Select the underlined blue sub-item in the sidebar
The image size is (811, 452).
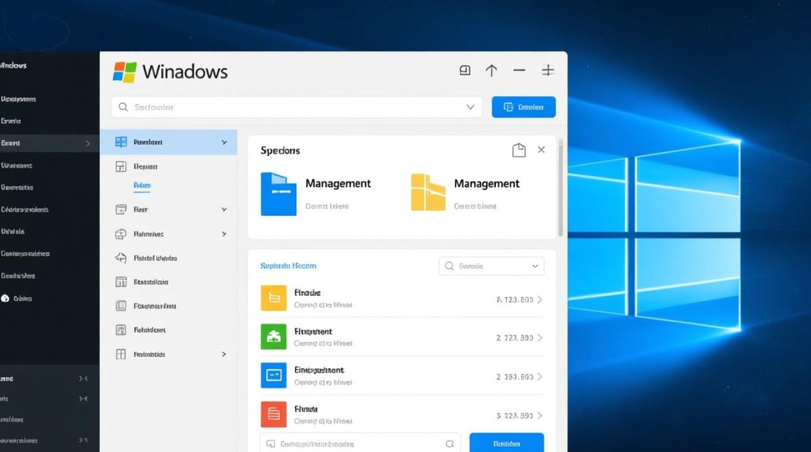tap(142, 185)
